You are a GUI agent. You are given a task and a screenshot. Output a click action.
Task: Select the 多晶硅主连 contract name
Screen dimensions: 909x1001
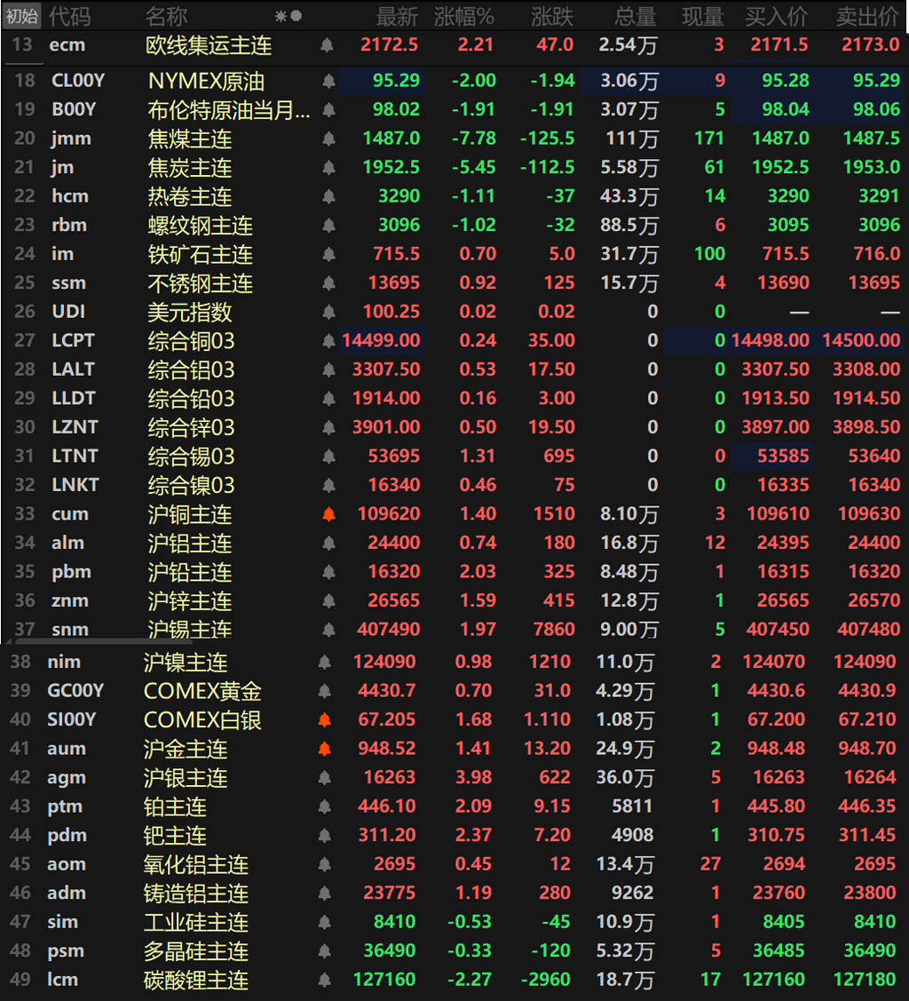(196, 951)
